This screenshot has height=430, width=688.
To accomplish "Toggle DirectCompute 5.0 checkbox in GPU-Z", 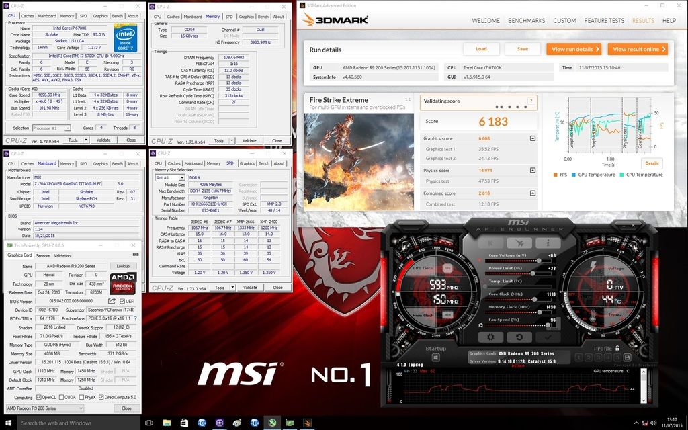I will tap(101, 398).
